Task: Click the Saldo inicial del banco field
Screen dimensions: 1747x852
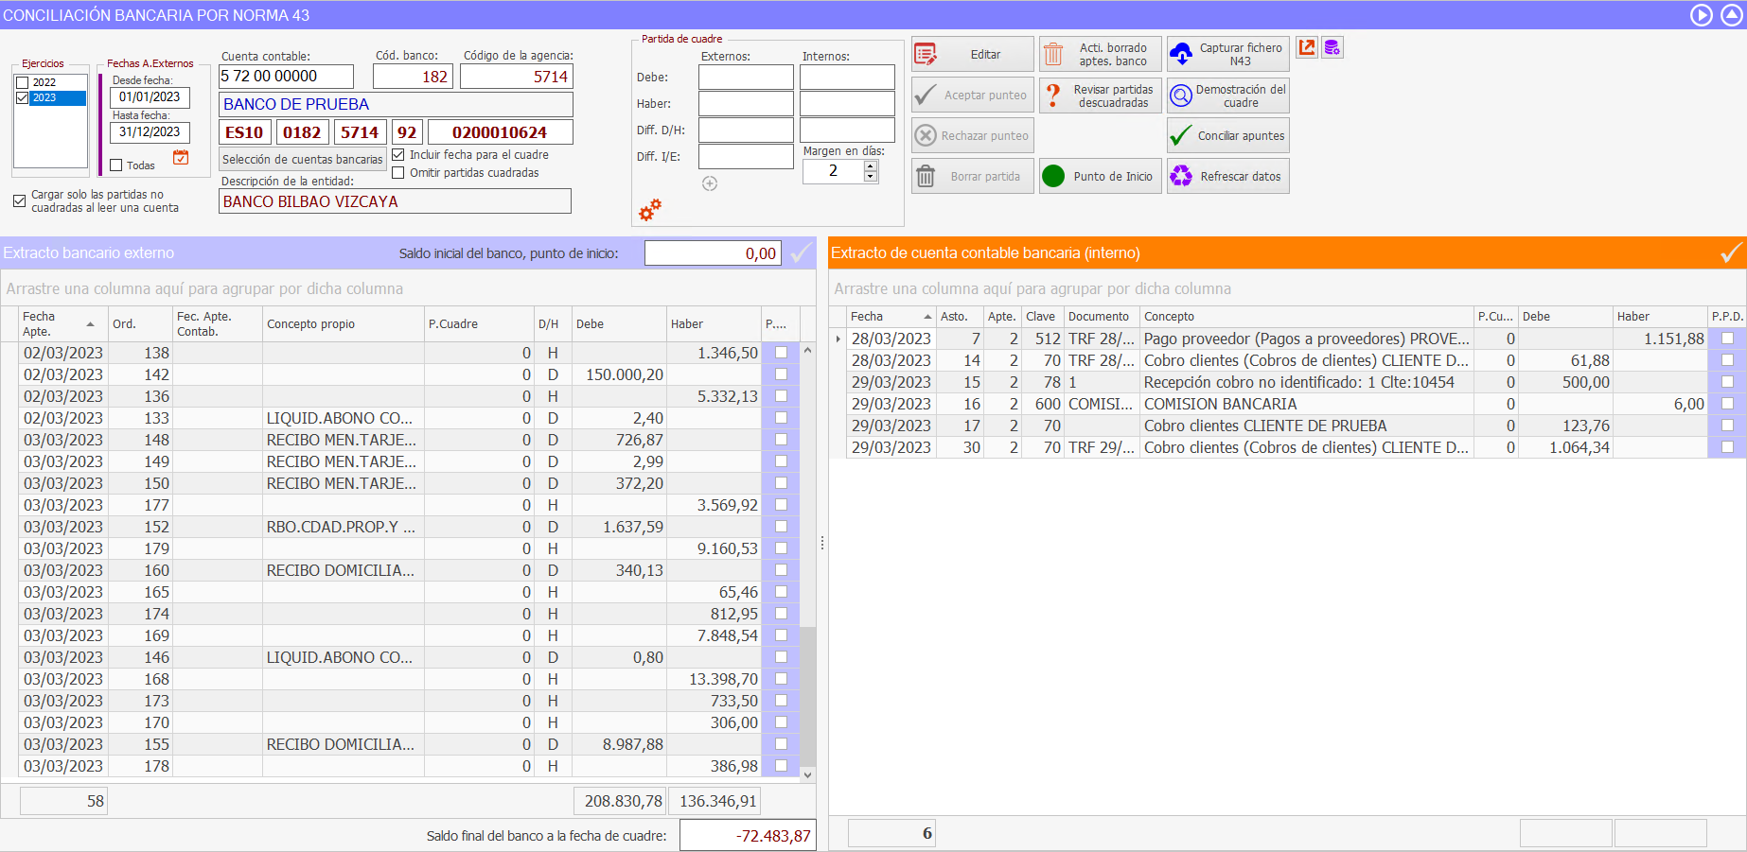Action: [x=712, y=253]
